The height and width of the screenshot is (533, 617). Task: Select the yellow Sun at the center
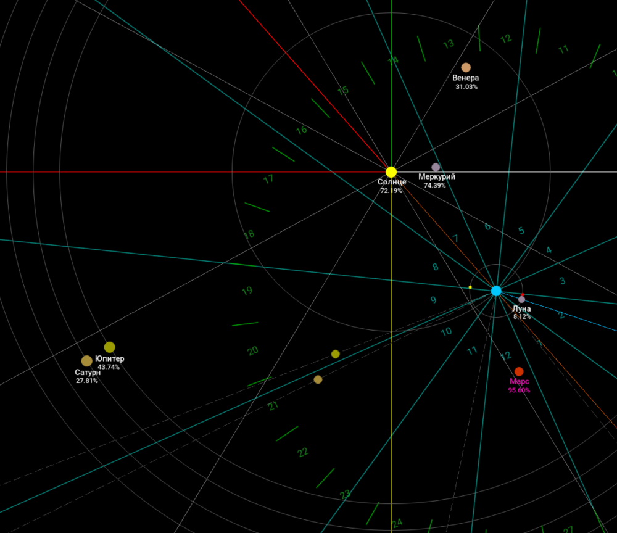click(391, 172)
